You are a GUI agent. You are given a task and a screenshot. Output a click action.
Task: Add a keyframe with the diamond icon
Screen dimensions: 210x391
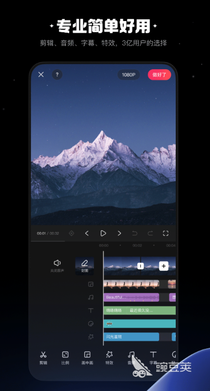click(x=71, y=233)
